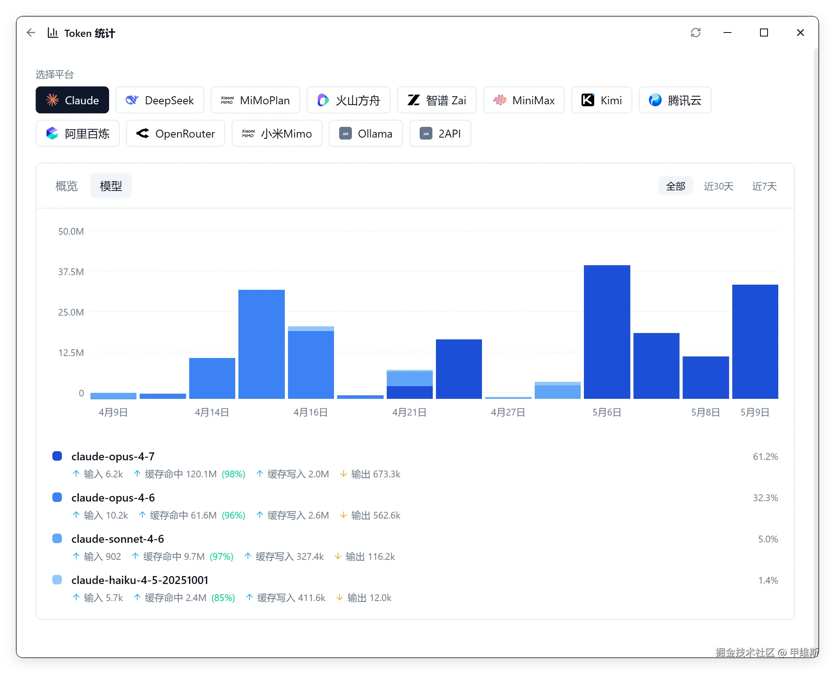Click 5.0% share for claude-sonnet-4-6
This screenshot has height=674, width=835.
(768, 539)
